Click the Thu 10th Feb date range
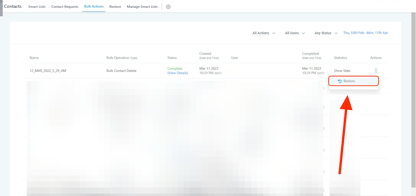This screenshot has width=416, height=196. coord(365,33)
